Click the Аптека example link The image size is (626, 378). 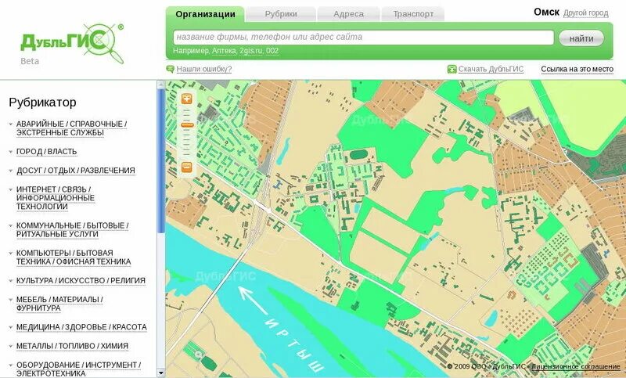tap(224, 51)
